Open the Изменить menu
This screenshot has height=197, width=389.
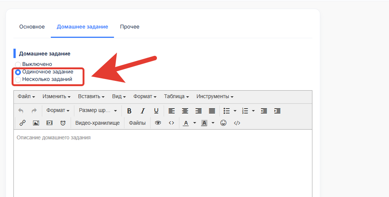click(56, 97)
